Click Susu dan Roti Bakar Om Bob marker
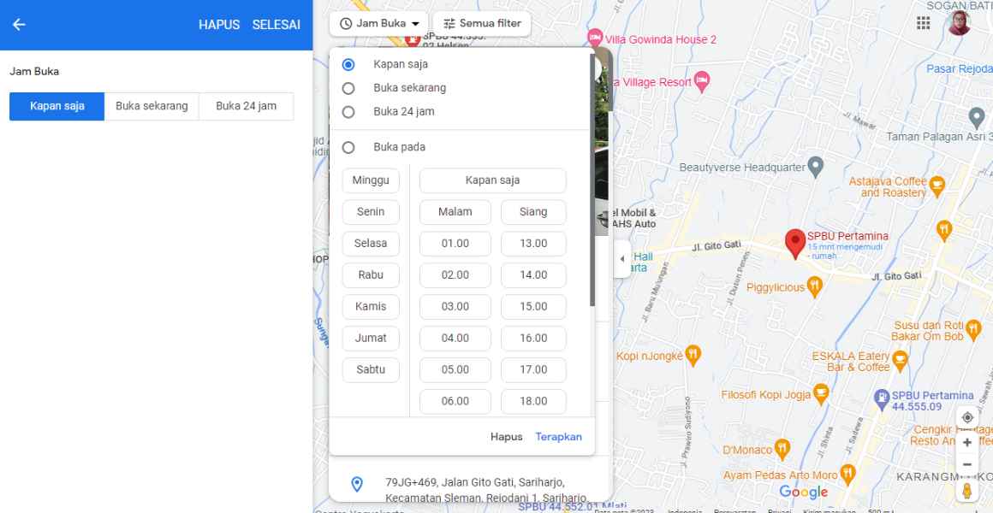The width and height of the screenshot is (993, 513). 973,329
